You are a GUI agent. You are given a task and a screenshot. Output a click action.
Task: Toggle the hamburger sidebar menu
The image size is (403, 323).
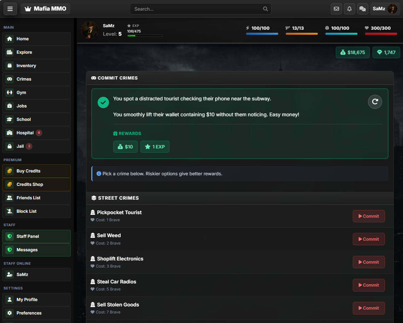pos(10,9)
